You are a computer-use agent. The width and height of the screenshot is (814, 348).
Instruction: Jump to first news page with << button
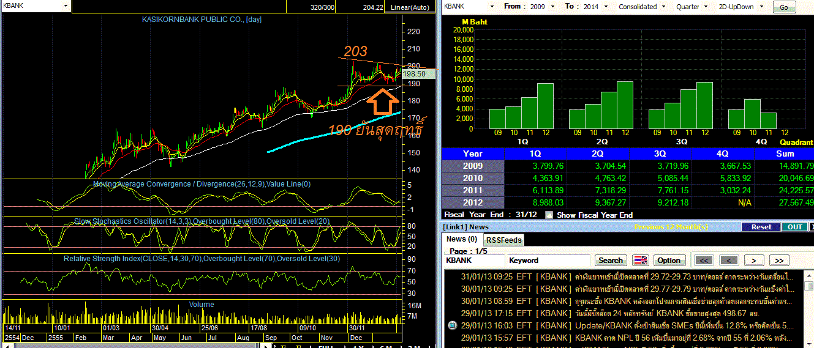pos(704,260)
